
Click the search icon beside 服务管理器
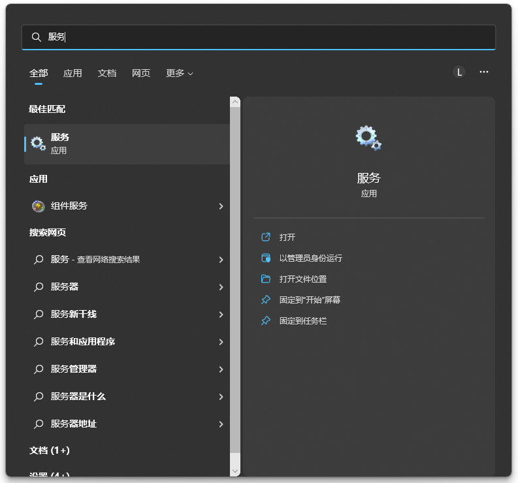tap(39, 369)
